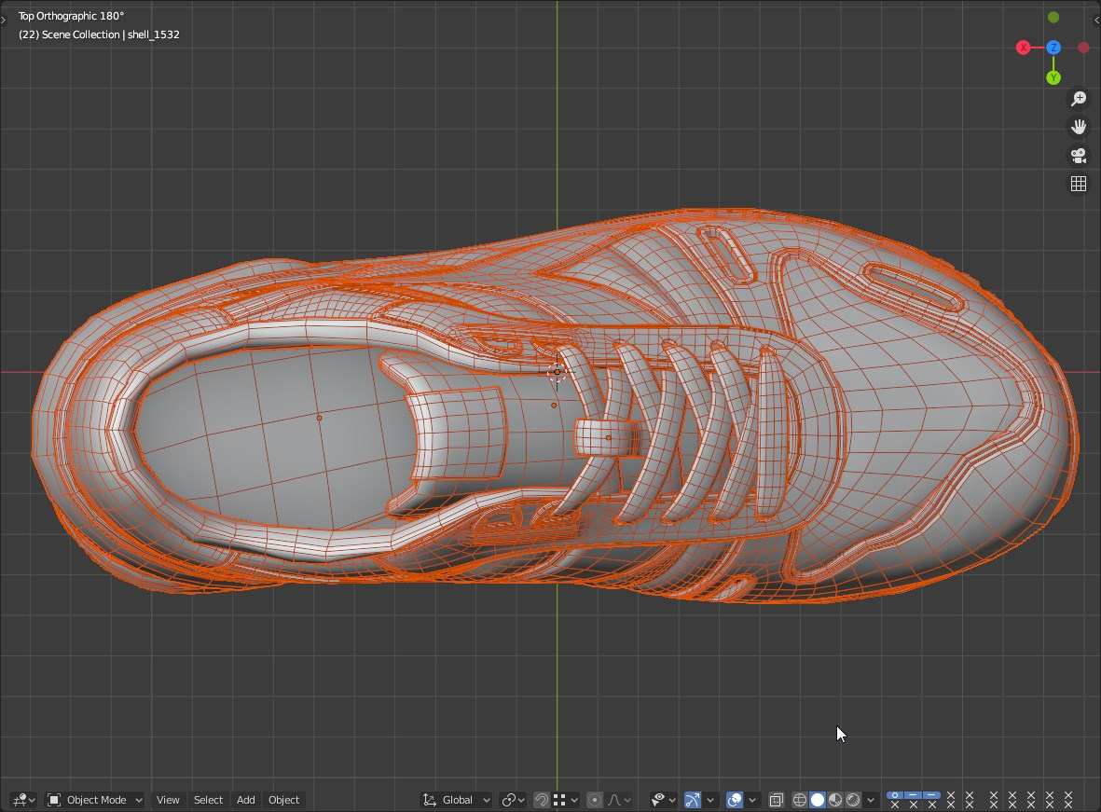Viewport: 1101px width, 812px height.
Task: Open the Object Mode dropdown
Action: (x=95, y=800)
